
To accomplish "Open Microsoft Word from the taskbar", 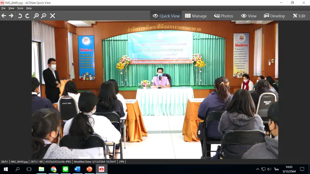I will 77,169.
